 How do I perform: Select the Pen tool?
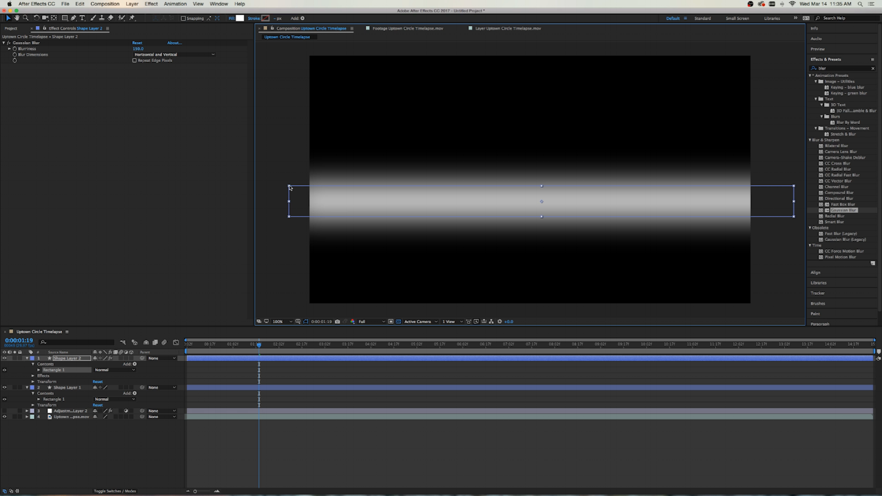coord(73,18)
